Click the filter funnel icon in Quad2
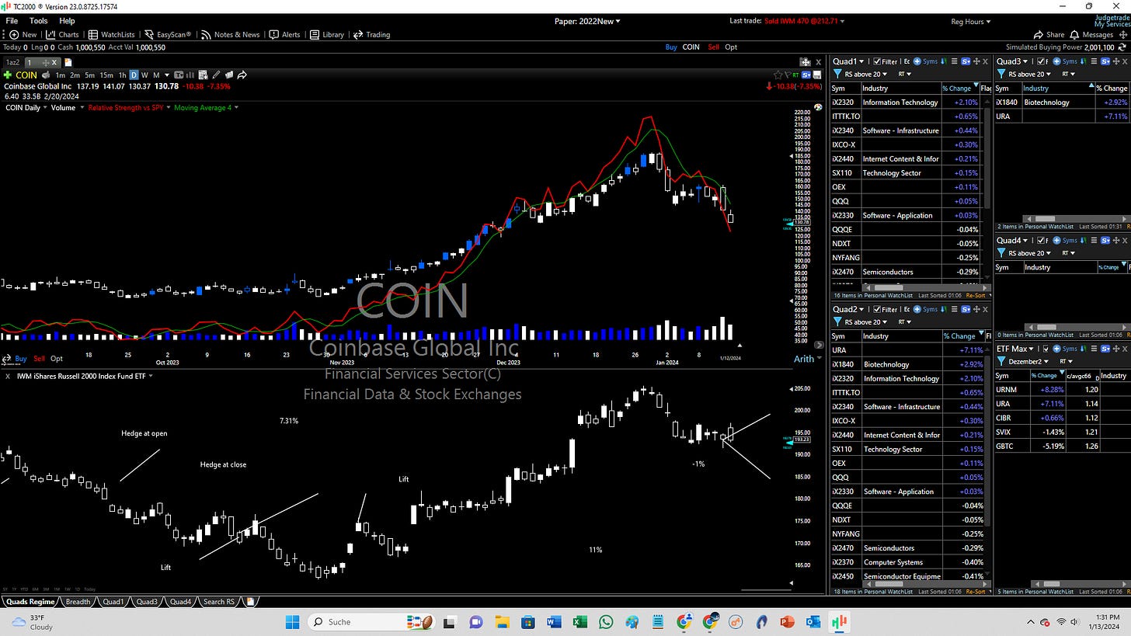Image resolution: width=1131 pixels, height=636 pixels. click(837, 322)
